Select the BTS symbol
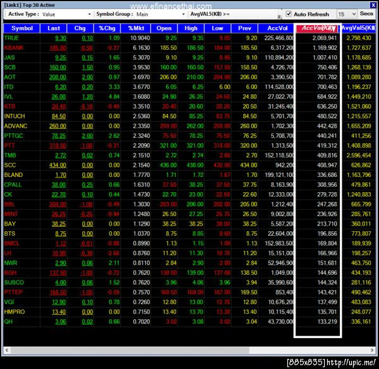The width and height of the screenshot is (379, 369). 9,234
